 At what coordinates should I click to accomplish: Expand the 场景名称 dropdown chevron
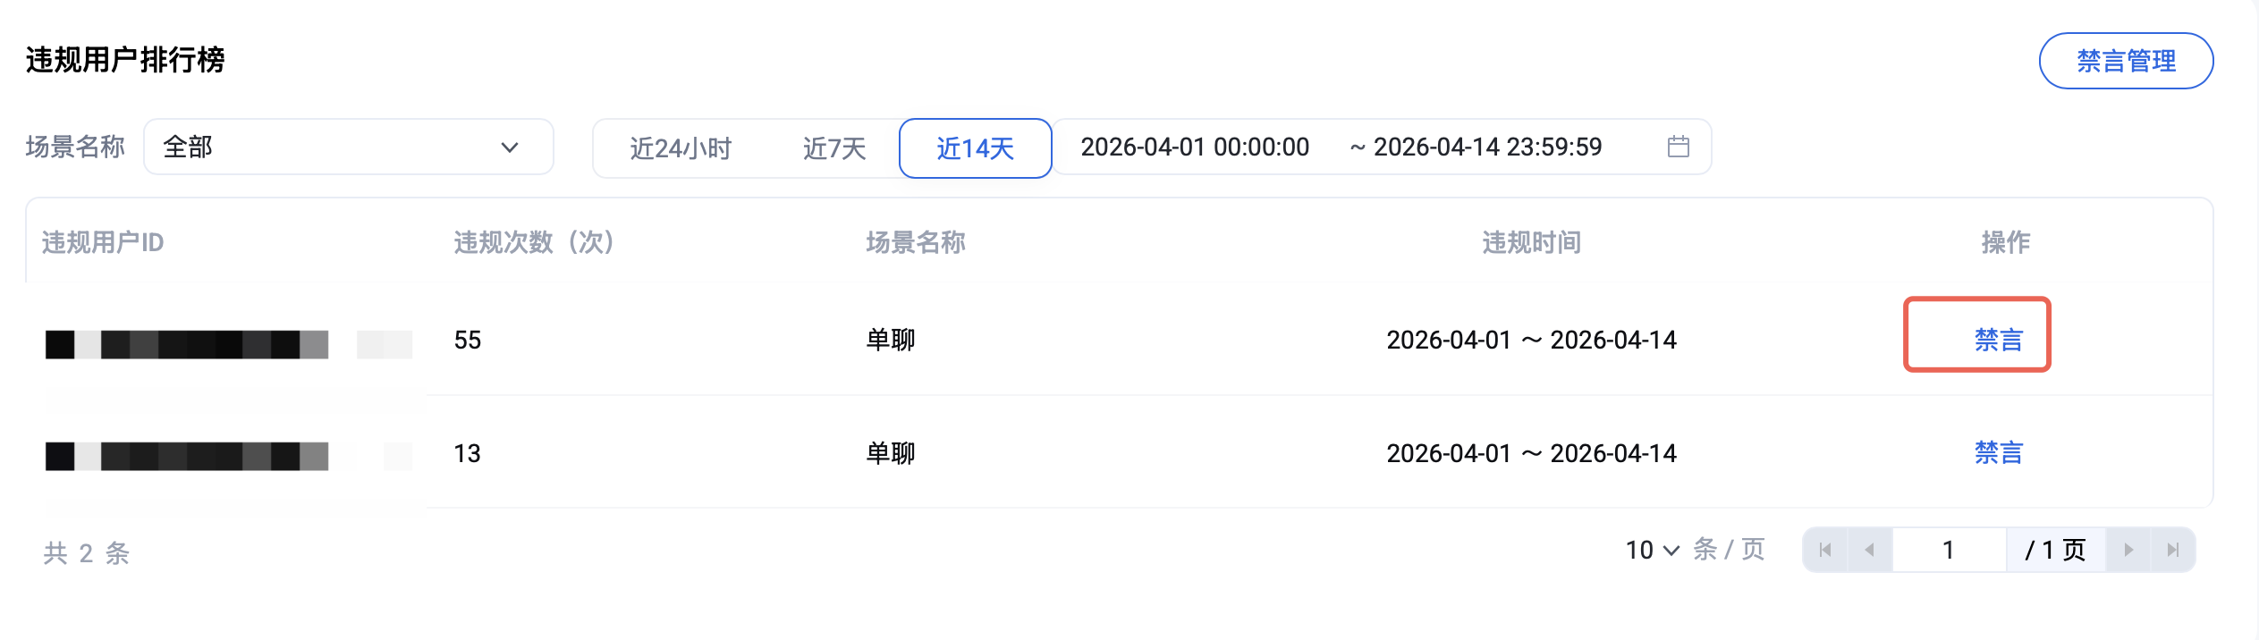[510, 147]
